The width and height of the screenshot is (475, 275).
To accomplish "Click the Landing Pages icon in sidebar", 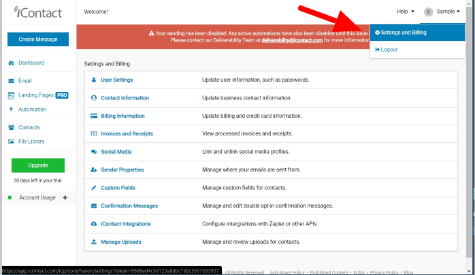I will tap(11, 95).
